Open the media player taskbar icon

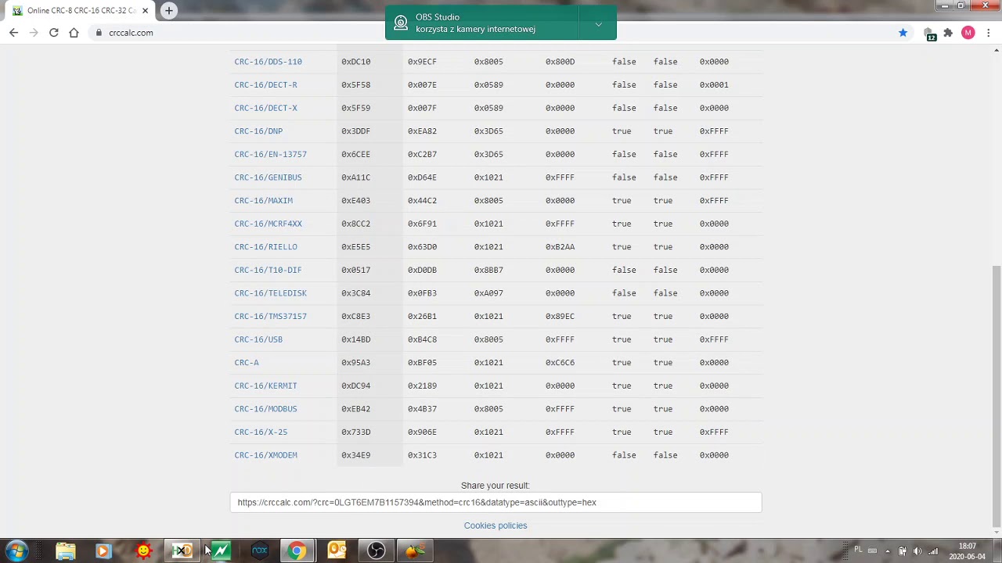point(103,551)
